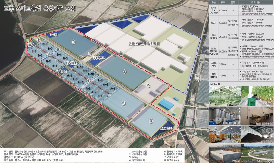Click the 외수저류조 label
Screen dimensions: 274x163
point(71,62)
